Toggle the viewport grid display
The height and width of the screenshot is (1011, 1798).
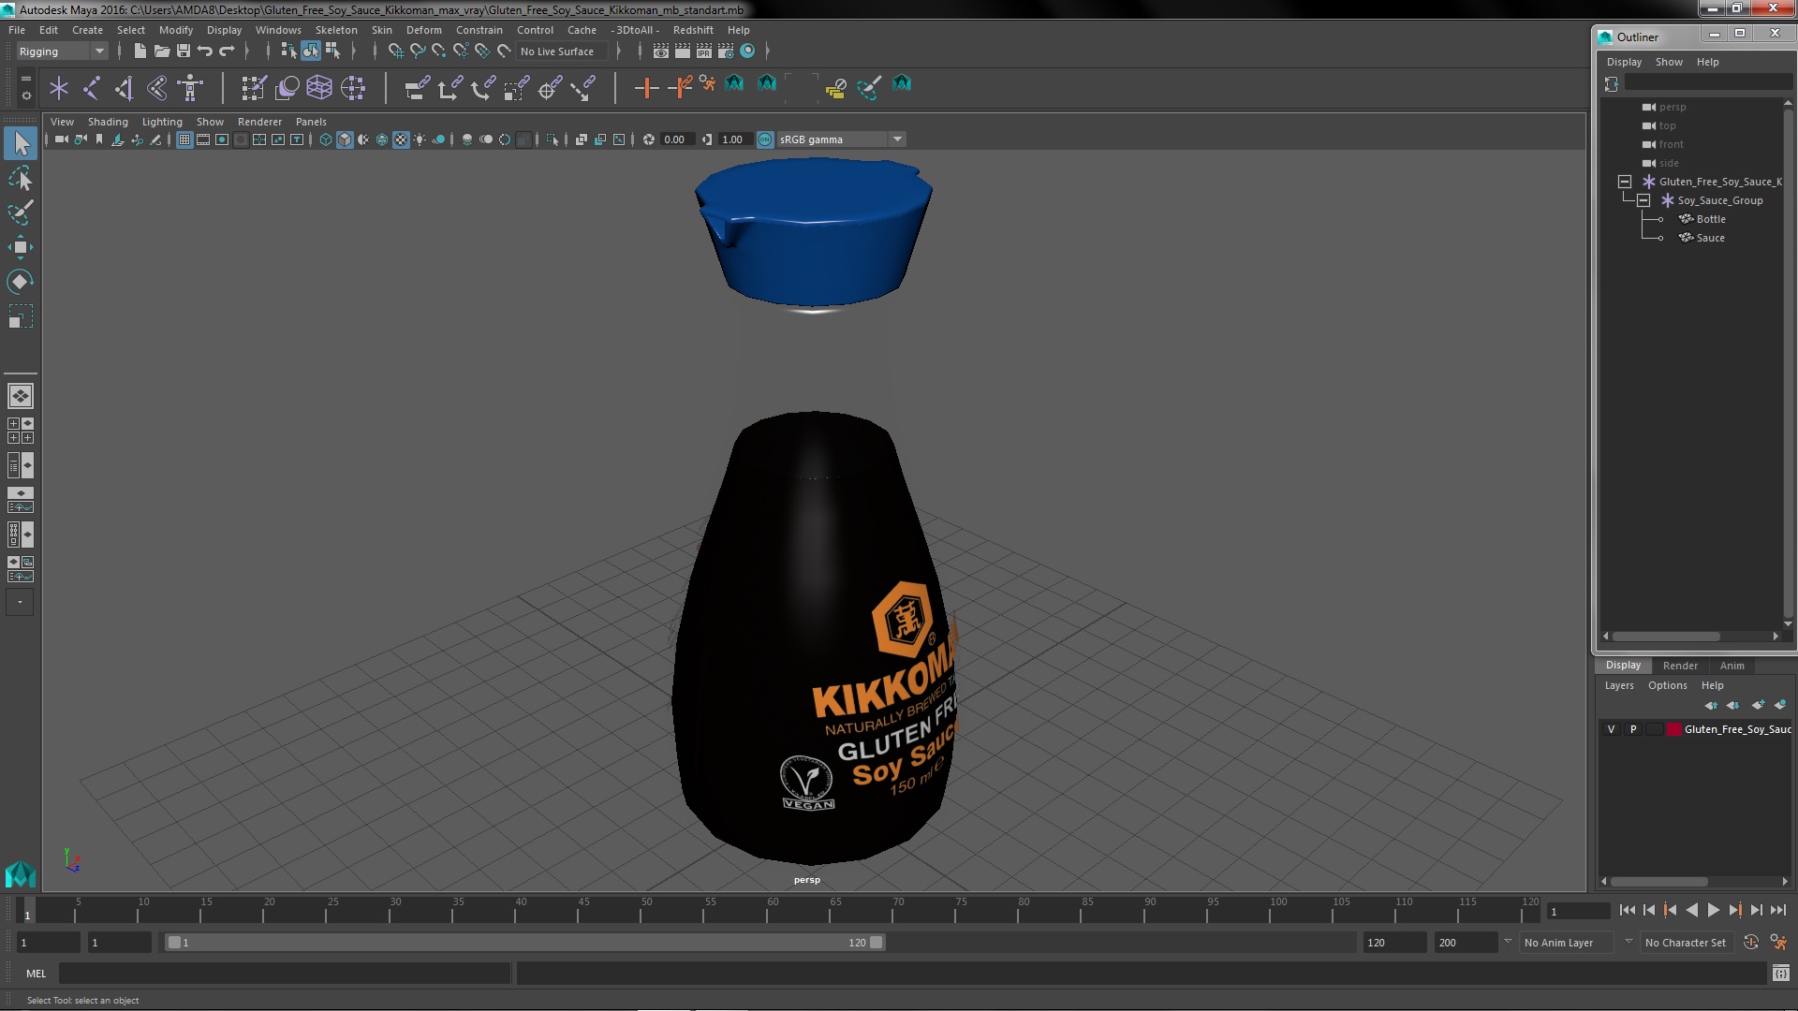[x=184, y=139]
